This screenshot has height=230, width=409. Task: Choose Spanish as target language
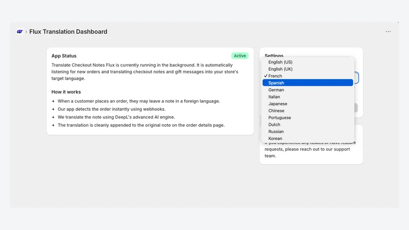[308, 83]
